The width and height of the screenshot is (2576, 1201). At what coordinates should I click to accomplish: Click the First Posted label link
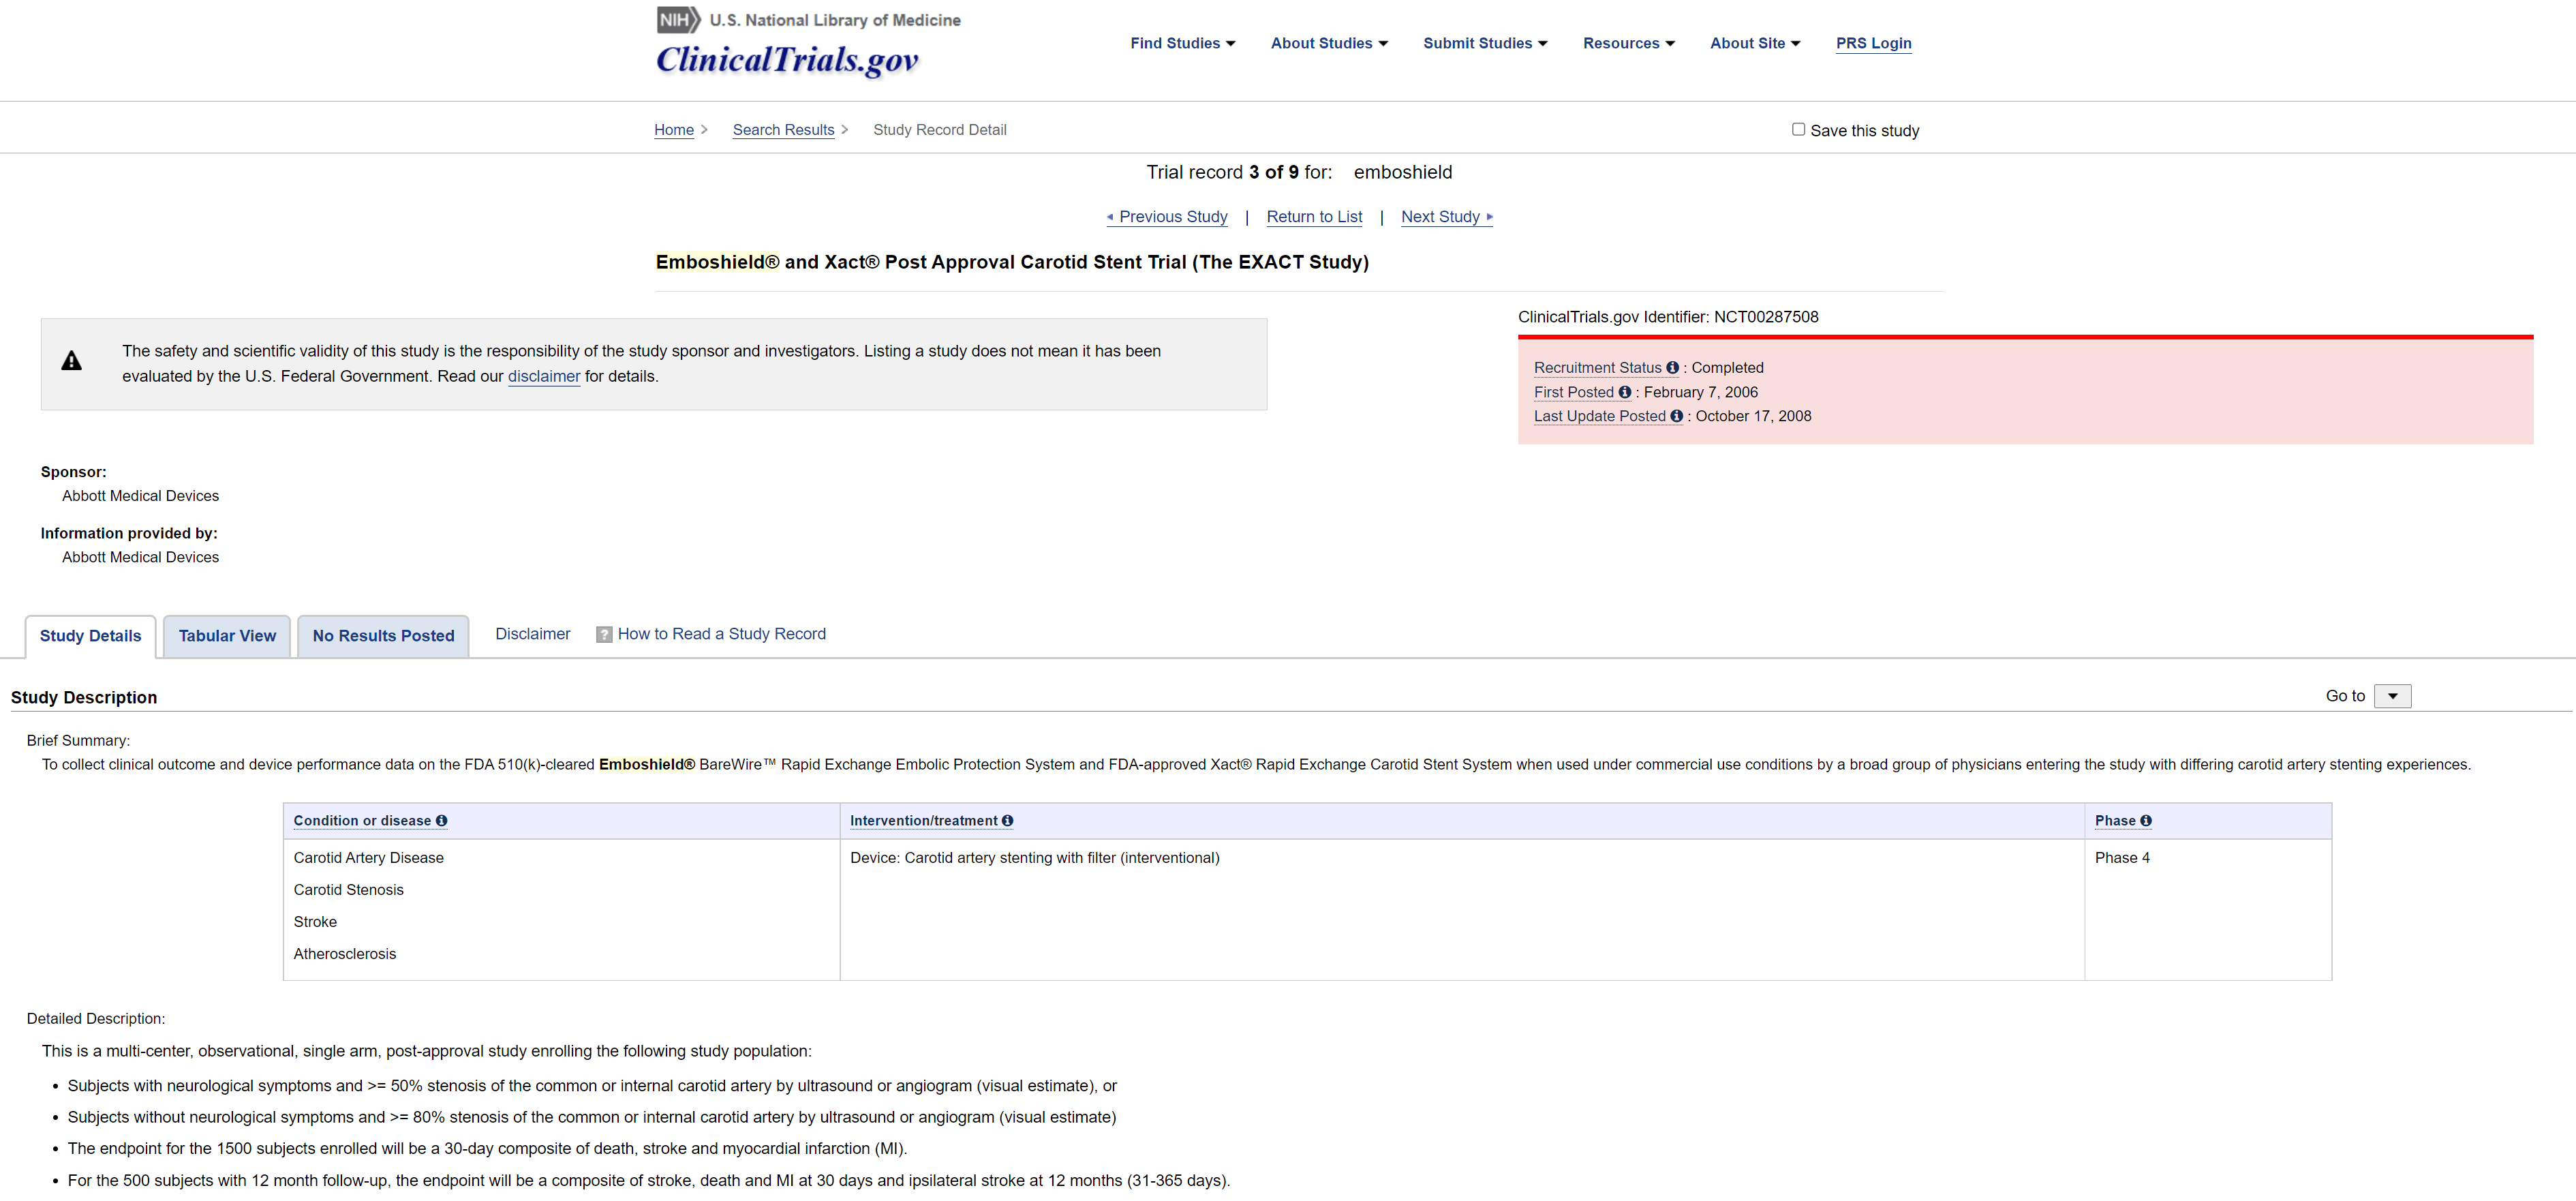[x=1574, y=392]
